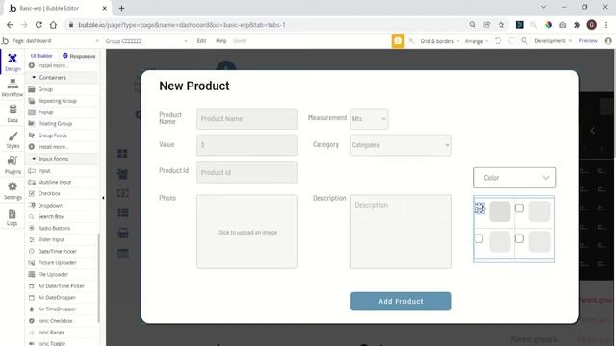This screenshot has width=616, height=346.
Task: Select the top-left checkbox in color grid
Action: [x=479, y=209]
